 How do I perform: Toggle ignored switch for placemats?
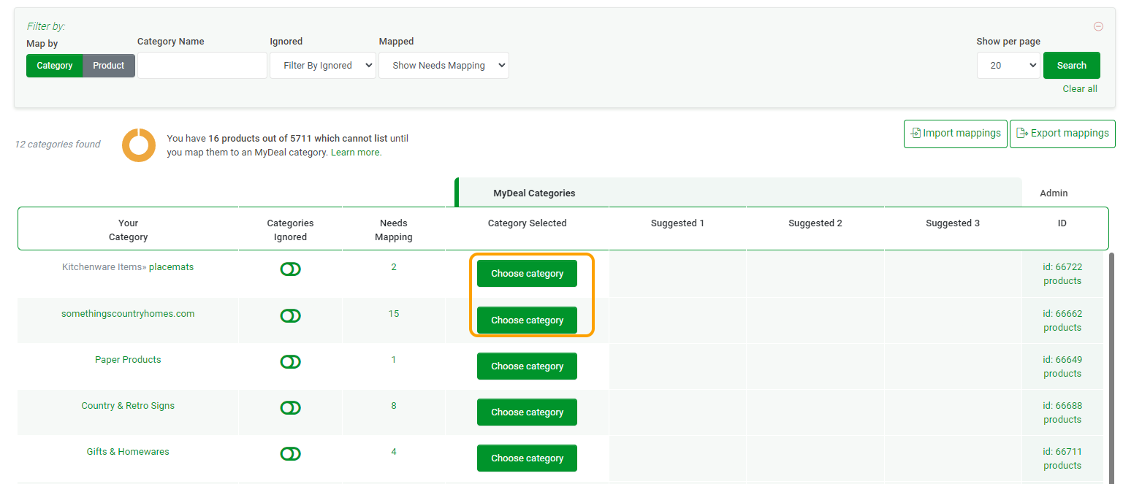point(290,269)
